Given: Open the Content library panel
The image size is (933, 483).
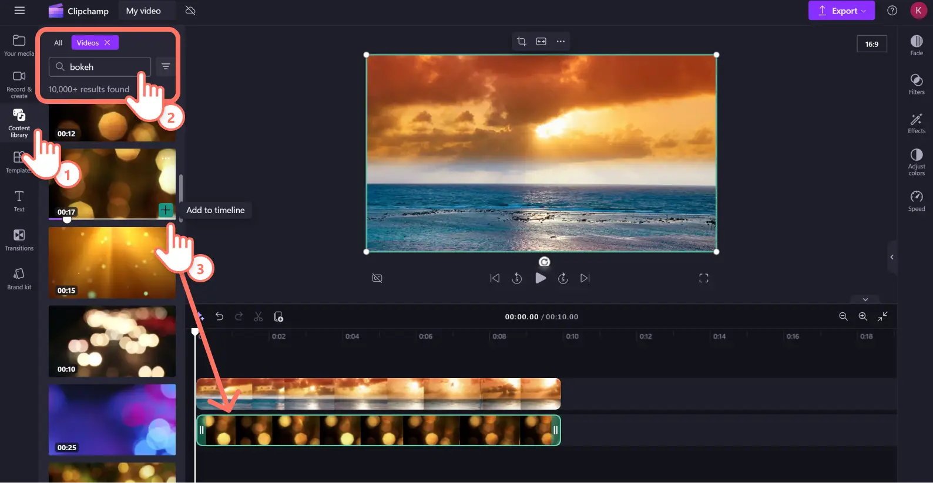Looking at the screenshot, I should click(x=19, y=123).
